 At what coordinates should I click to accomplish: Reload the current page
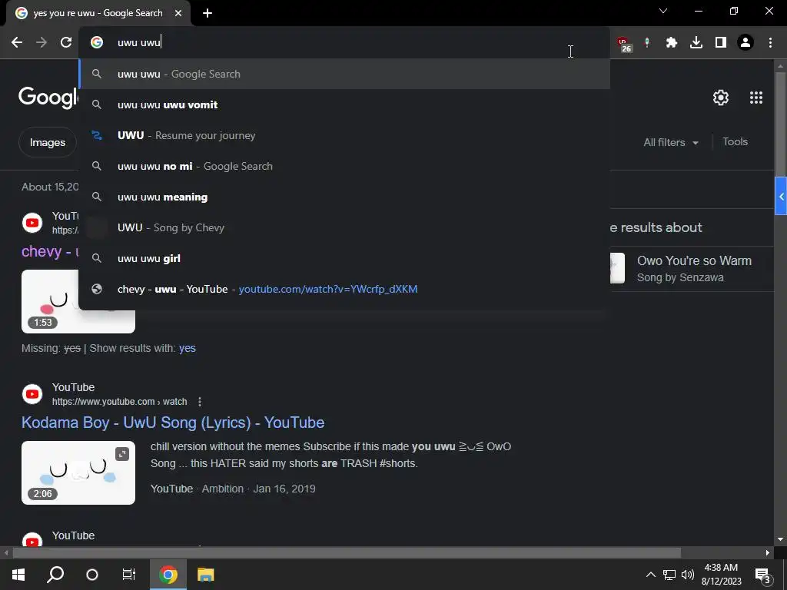click(x=66, y=43)
